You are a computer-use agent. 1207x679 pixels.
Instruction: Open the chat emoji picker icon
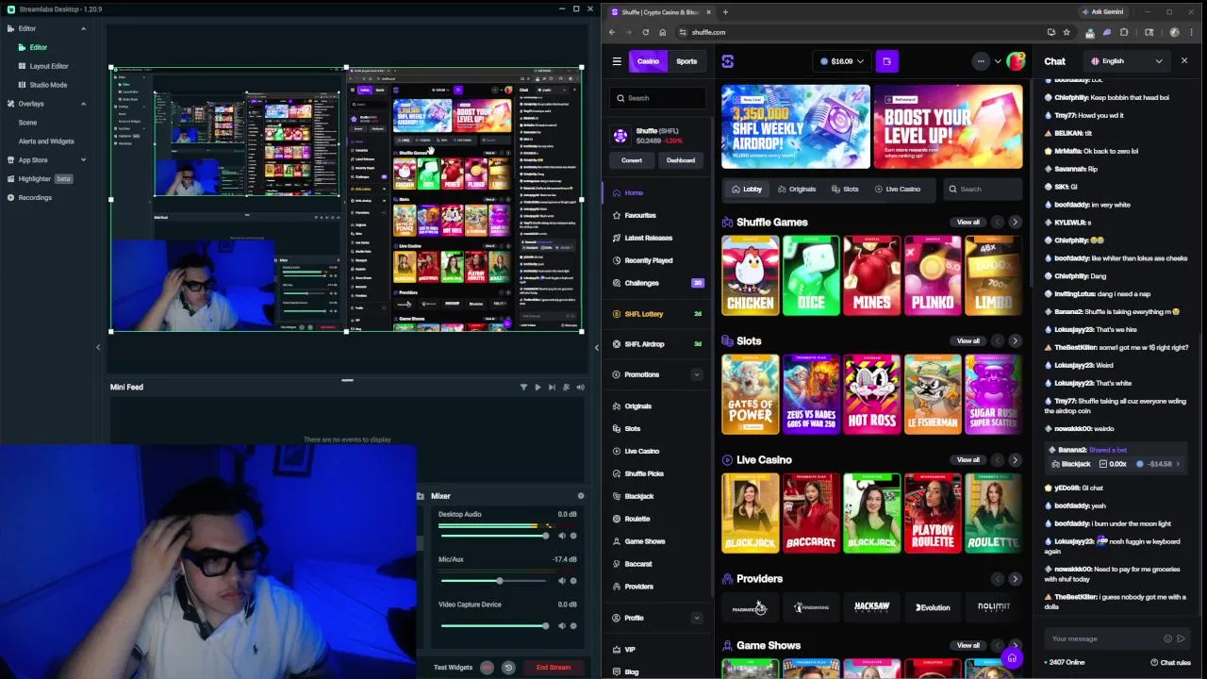(1168, 639)
